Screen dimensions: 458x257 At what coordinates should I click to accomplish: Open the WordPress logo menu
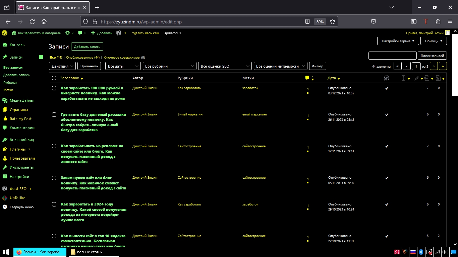pos(5,33)
